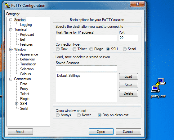Open the Logging category
The height and width of the screenshot is (140, 174).
[x=26, y=25]
